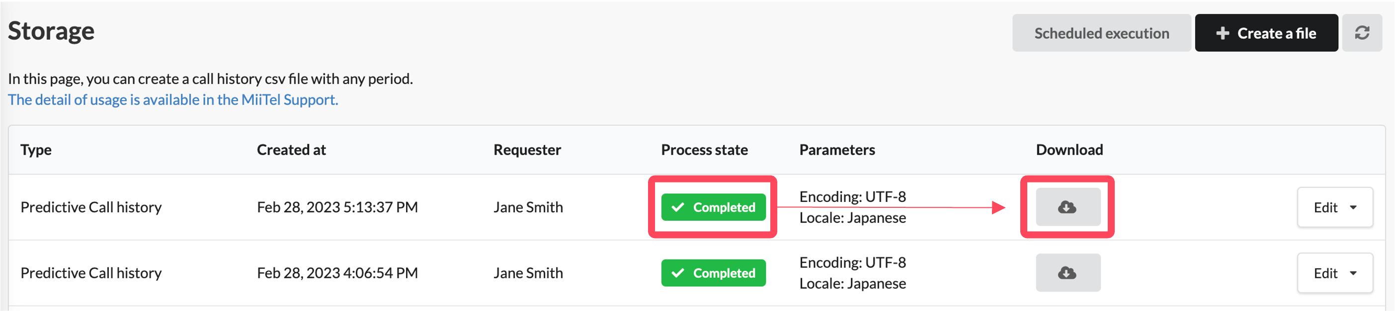Click the plus icon on Create a file
This screenshot has height=311, width=1396.
pyautogui.click(x=1223, y=34)
